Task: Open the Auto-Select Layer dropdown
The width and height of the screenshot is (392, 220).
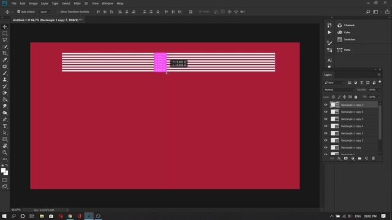Action: click(45, 12)
